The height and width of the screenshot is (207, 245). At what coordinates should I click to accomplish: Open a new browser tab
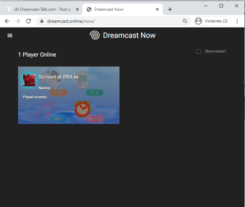pos(170,9)
